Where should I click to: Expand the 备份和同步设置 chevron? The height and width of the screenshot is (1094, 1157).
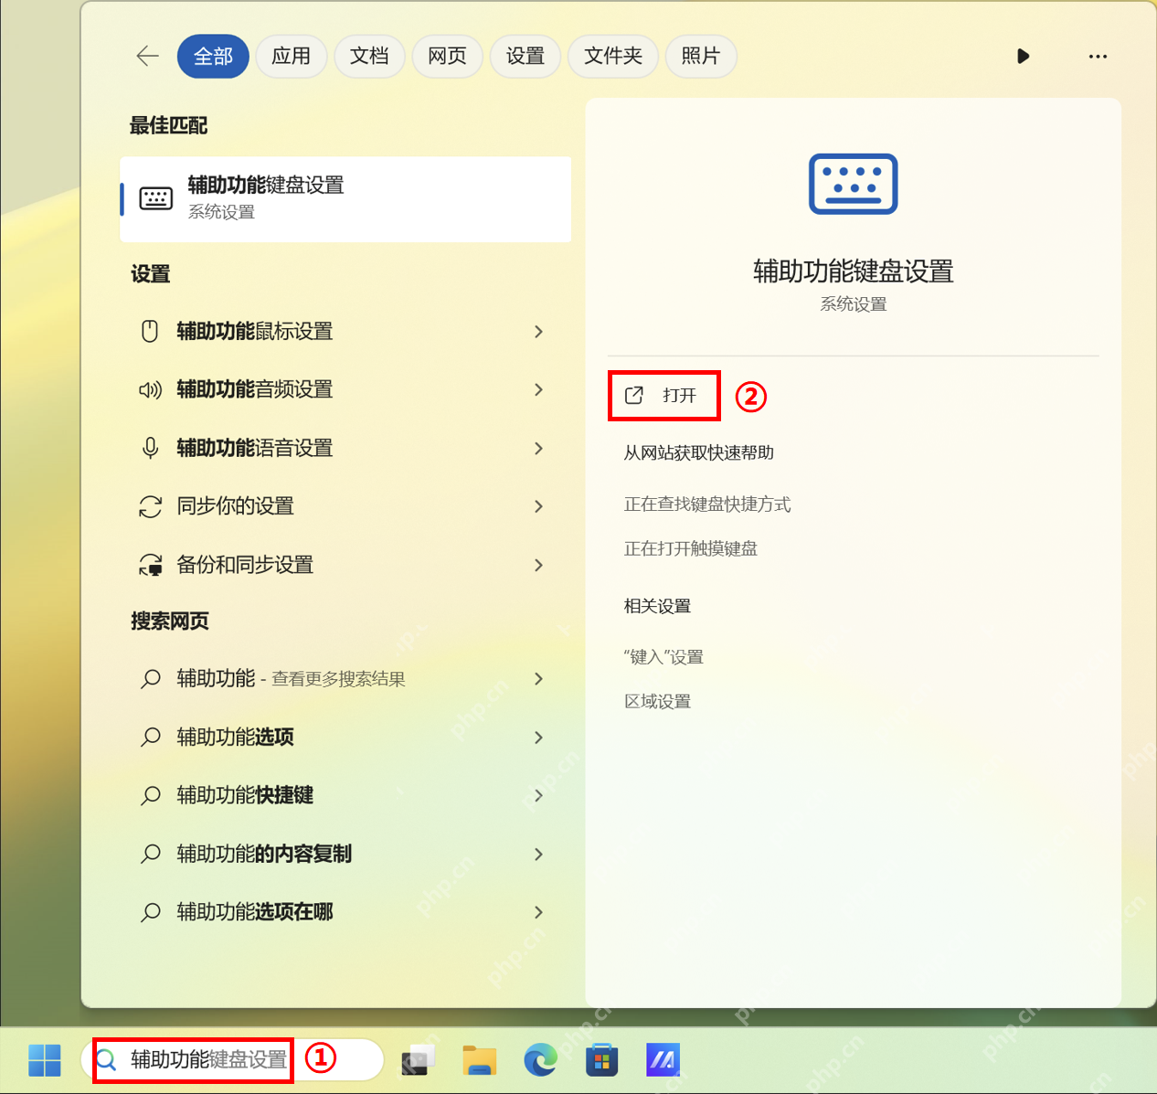pos(538,565)
